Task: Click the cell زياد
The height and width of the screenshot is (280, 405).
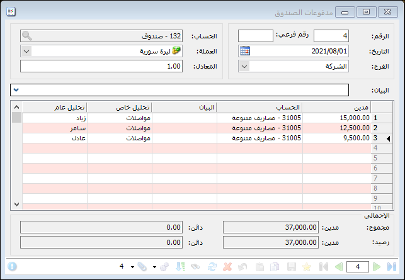Action: pos(55,118)
